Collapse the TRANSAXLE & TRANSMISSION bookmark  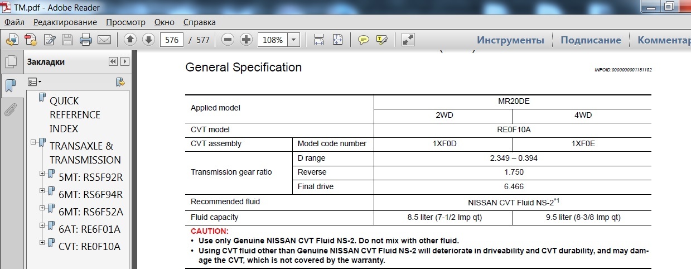click(x=34, y=142)
